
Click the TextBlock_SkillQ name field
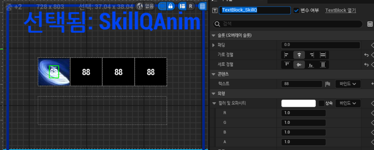click(x=255, y=10)
